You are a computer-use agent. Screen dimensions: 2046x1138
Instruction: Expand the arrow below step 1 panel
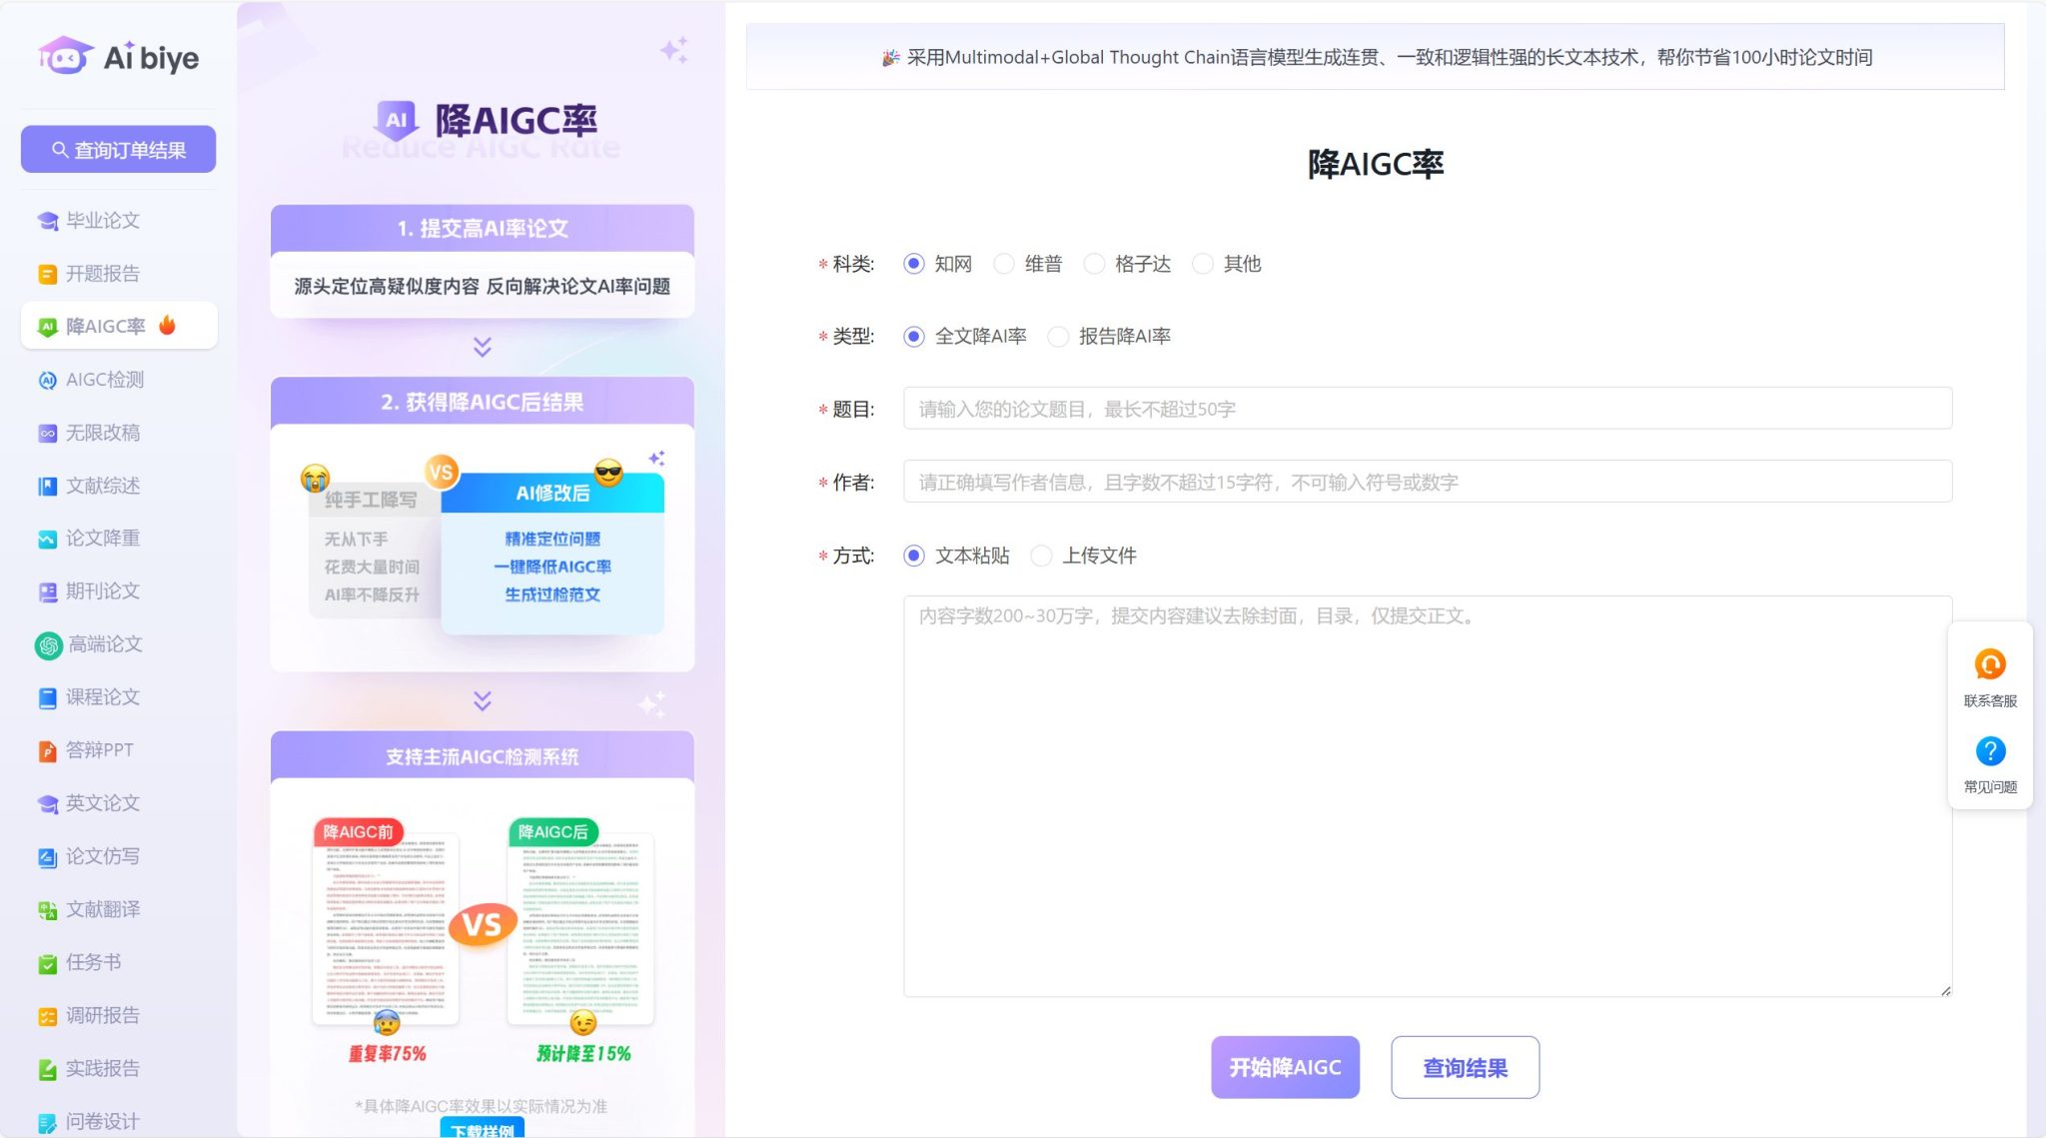click(482, 348)
